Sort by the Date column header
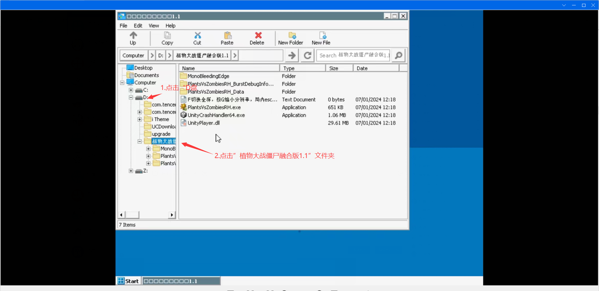599x291 pixels. 376,68
